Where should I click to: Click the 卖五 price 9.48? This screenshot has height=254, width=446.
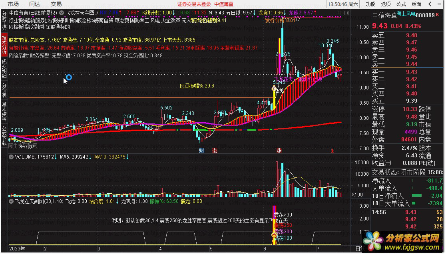point(412,35)
